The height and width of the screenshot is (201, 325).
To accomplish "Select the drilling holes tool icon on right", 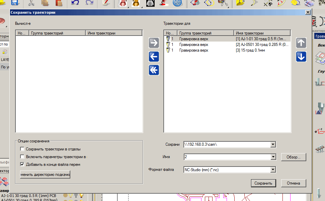I will click(320, 149).
